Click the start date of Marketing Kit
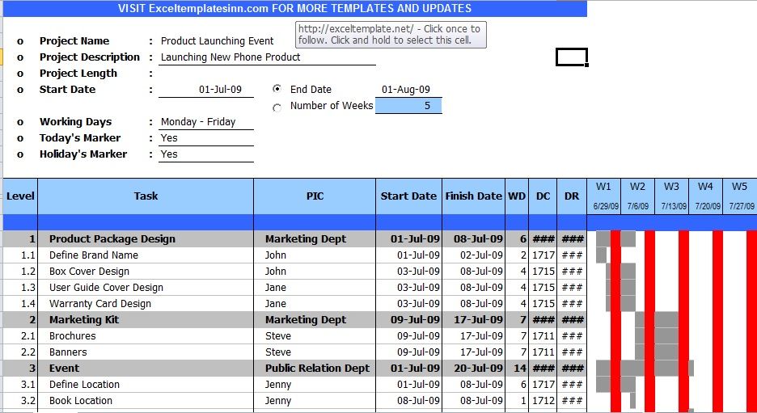The height and width of the screenshot is (413, 757). (408, 320)
